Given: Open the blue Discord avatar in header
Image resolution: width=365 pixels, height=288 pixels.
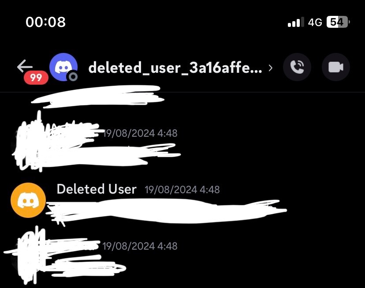Looking at the screenshot, I should coord(63,67).
